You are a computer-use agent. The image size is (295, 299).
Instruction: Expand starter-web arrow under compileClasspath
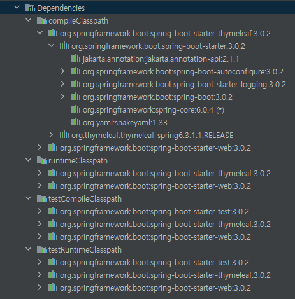pyautogui.click(x=40, y=148)
